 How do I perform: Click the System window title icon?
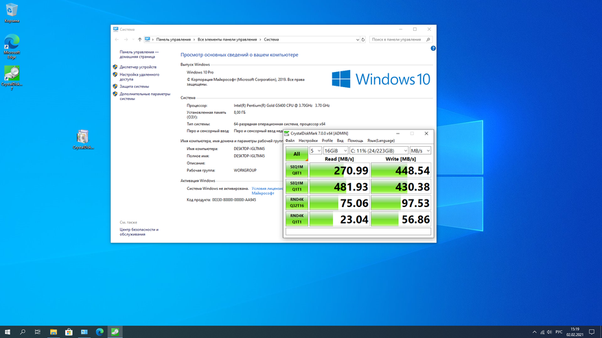(115, 29)
